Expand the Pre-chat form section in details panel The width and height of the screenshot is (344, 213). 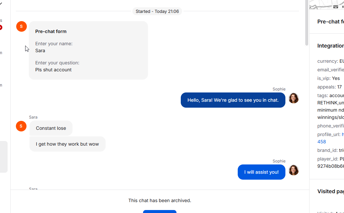click(331, 22)
